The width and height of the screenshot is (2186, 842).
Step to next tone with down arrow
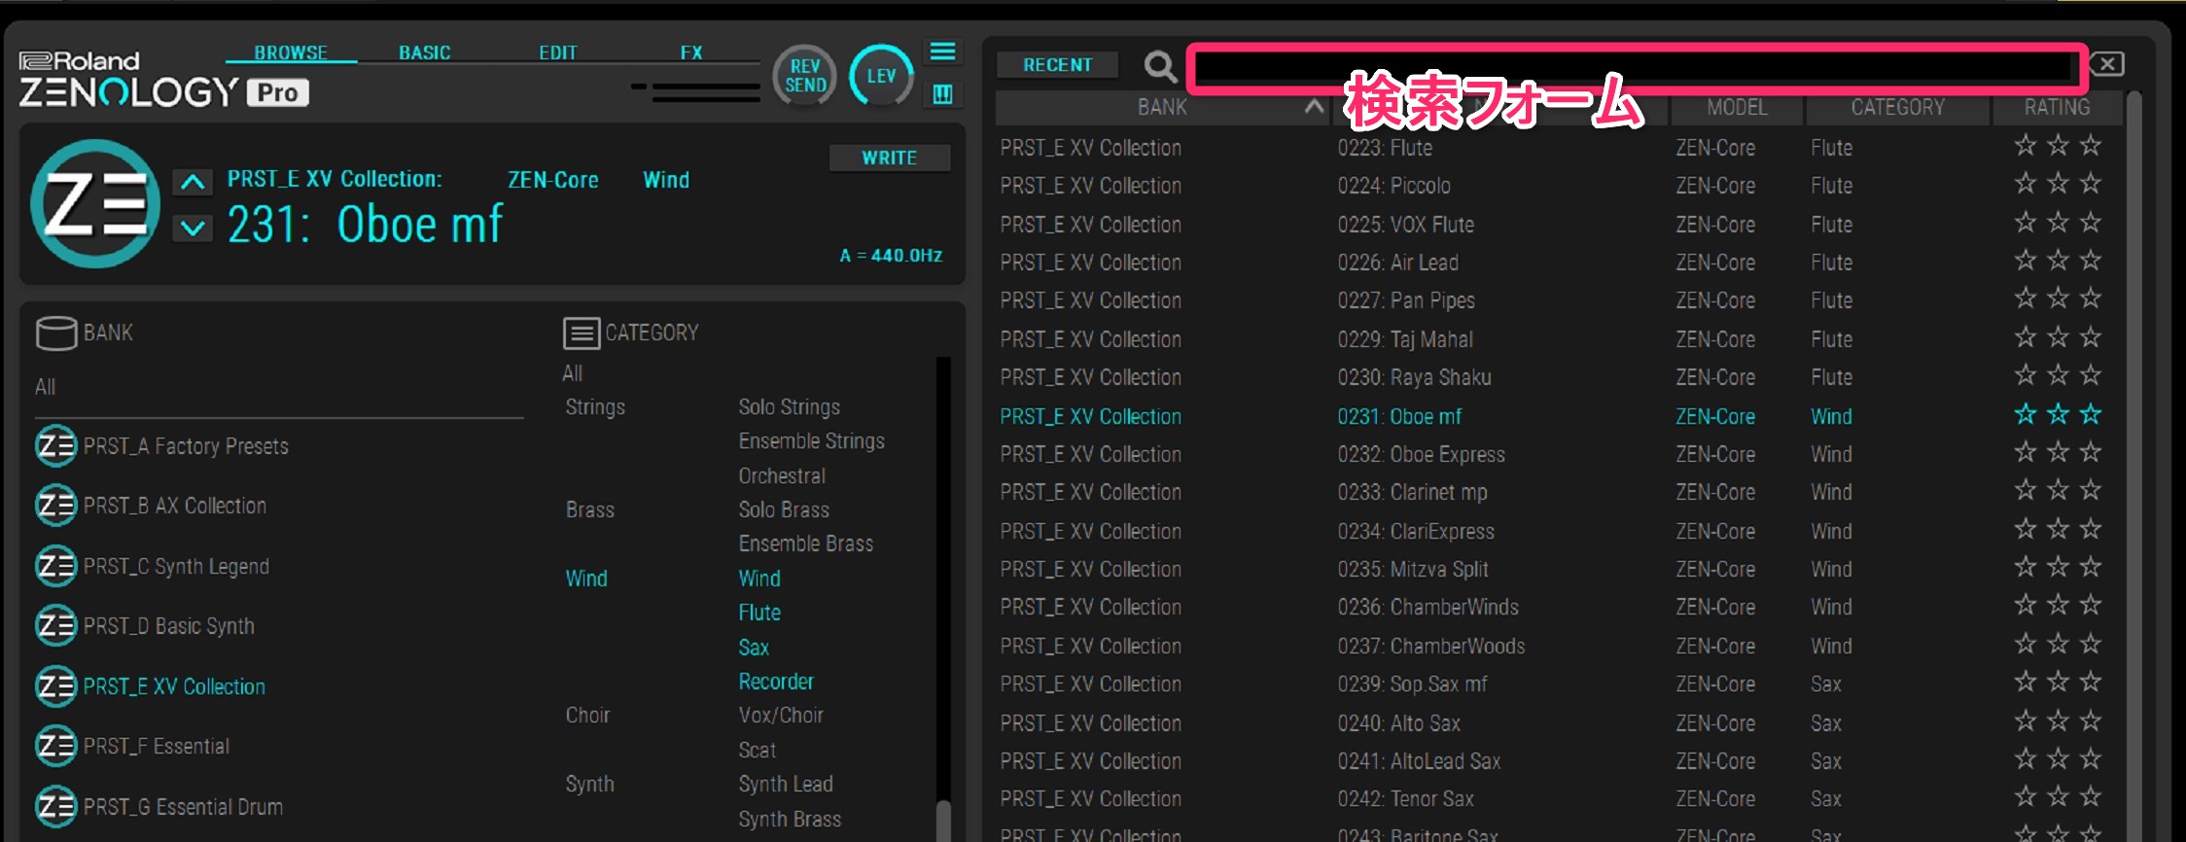click(x=193, y=228)
